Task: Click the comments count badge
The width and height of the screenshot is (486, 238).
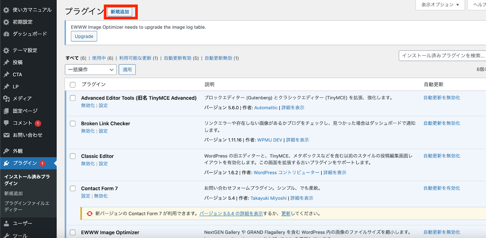Action: click(38, 123)
